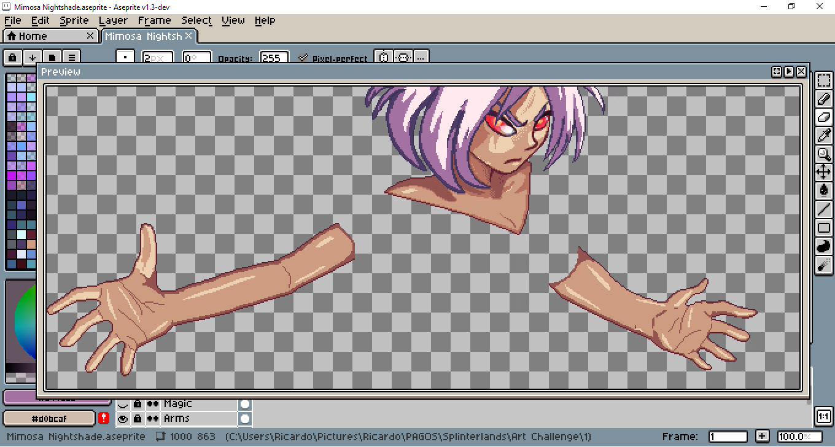Open the Help menu
Image resolution: width=835 pixels, height=447 pixels.
pos(265,20)
